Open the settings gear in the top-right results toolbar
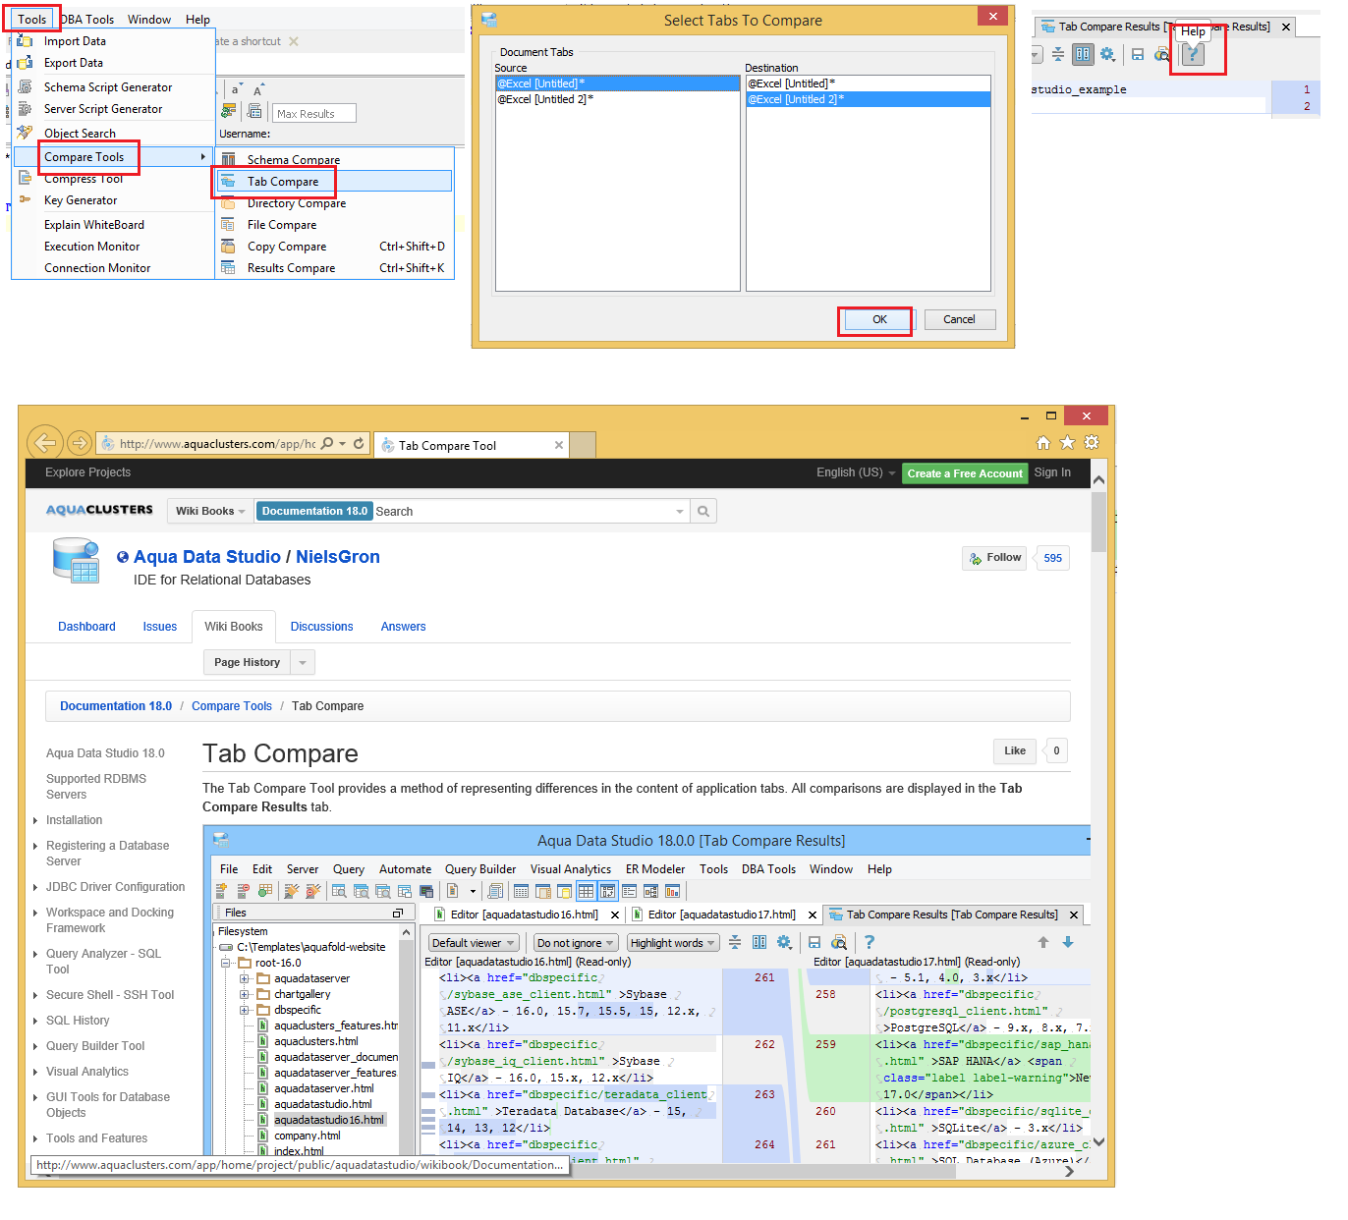This screenshot has width=1348, height=1220. coord(1107,54)
